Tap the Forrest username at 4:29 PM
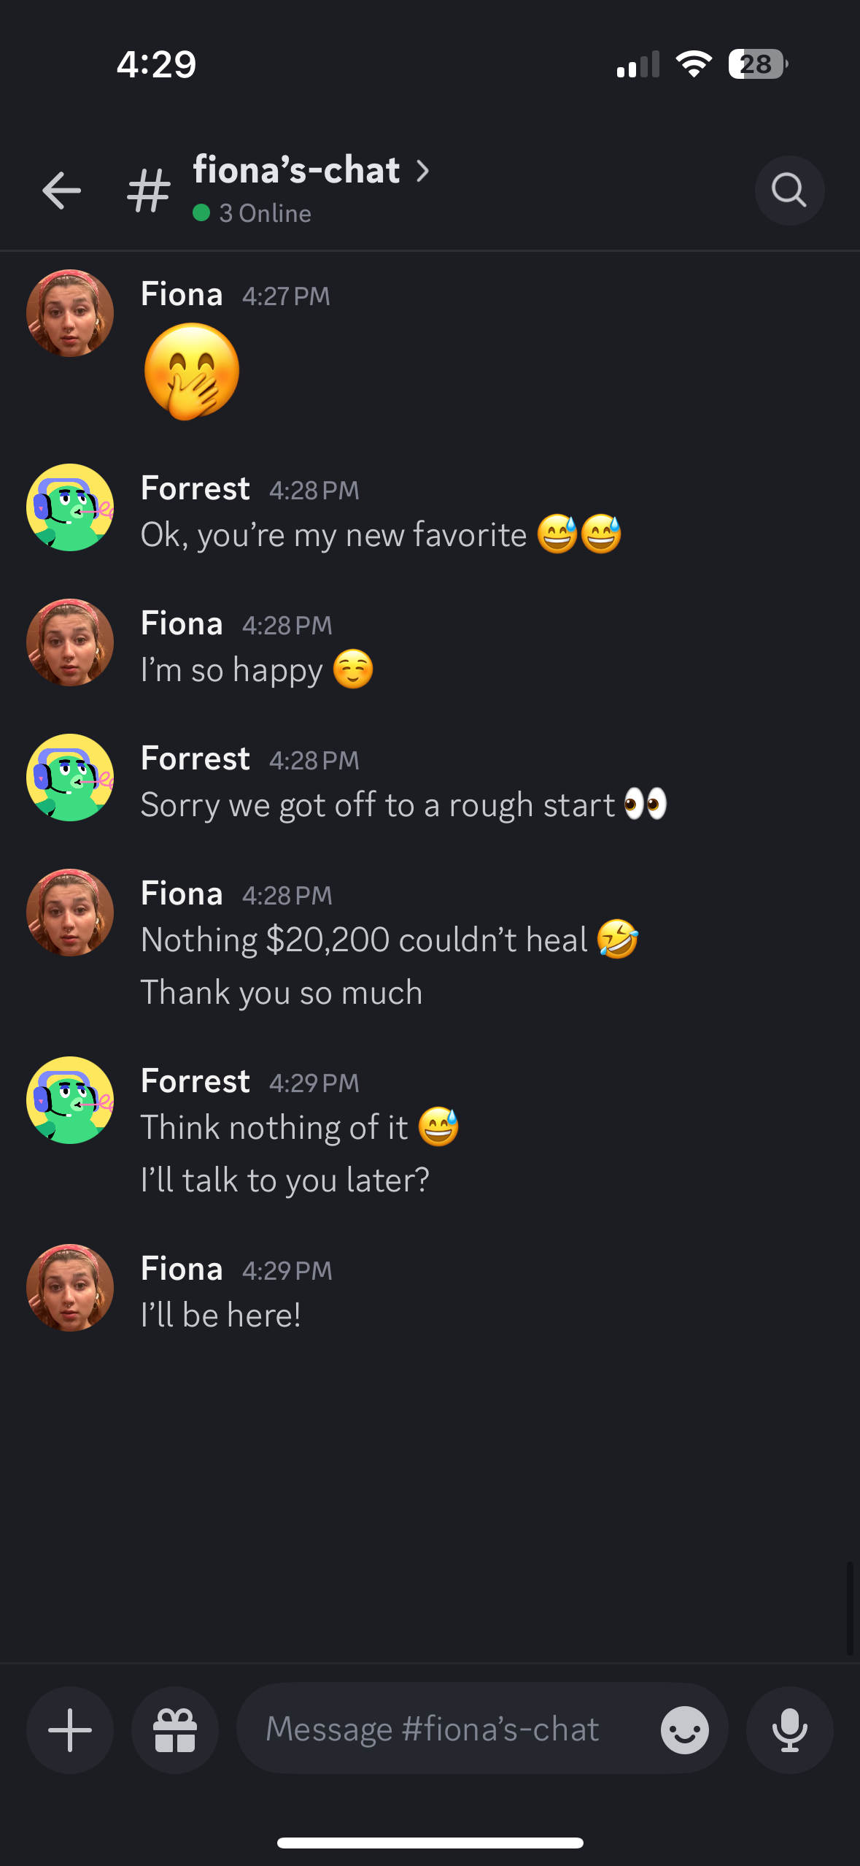 (x=195, y=1081)
